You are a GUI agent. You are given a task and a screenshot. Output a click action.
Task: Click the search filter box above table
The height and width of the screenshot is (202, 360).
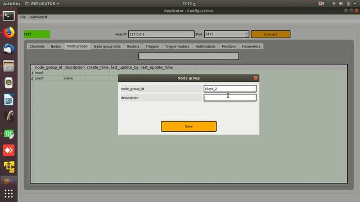click(x=189, y=56)
